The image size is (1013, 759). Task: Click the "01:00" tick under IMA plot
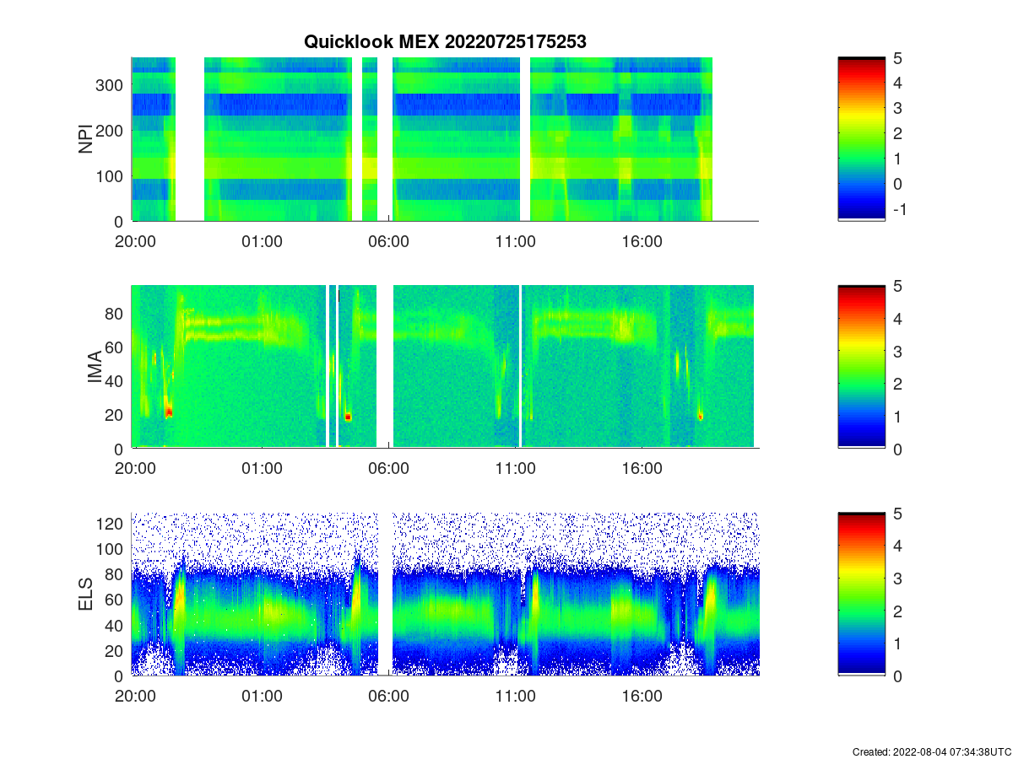click(262, 469)
